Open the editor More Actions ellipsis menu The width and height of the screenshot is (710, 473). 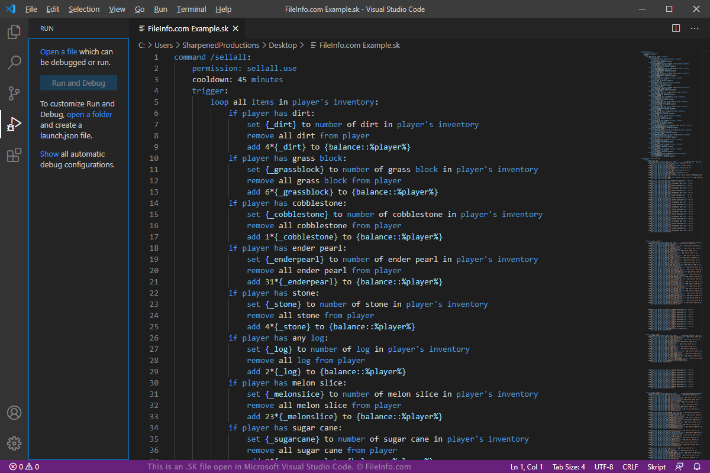695,28
